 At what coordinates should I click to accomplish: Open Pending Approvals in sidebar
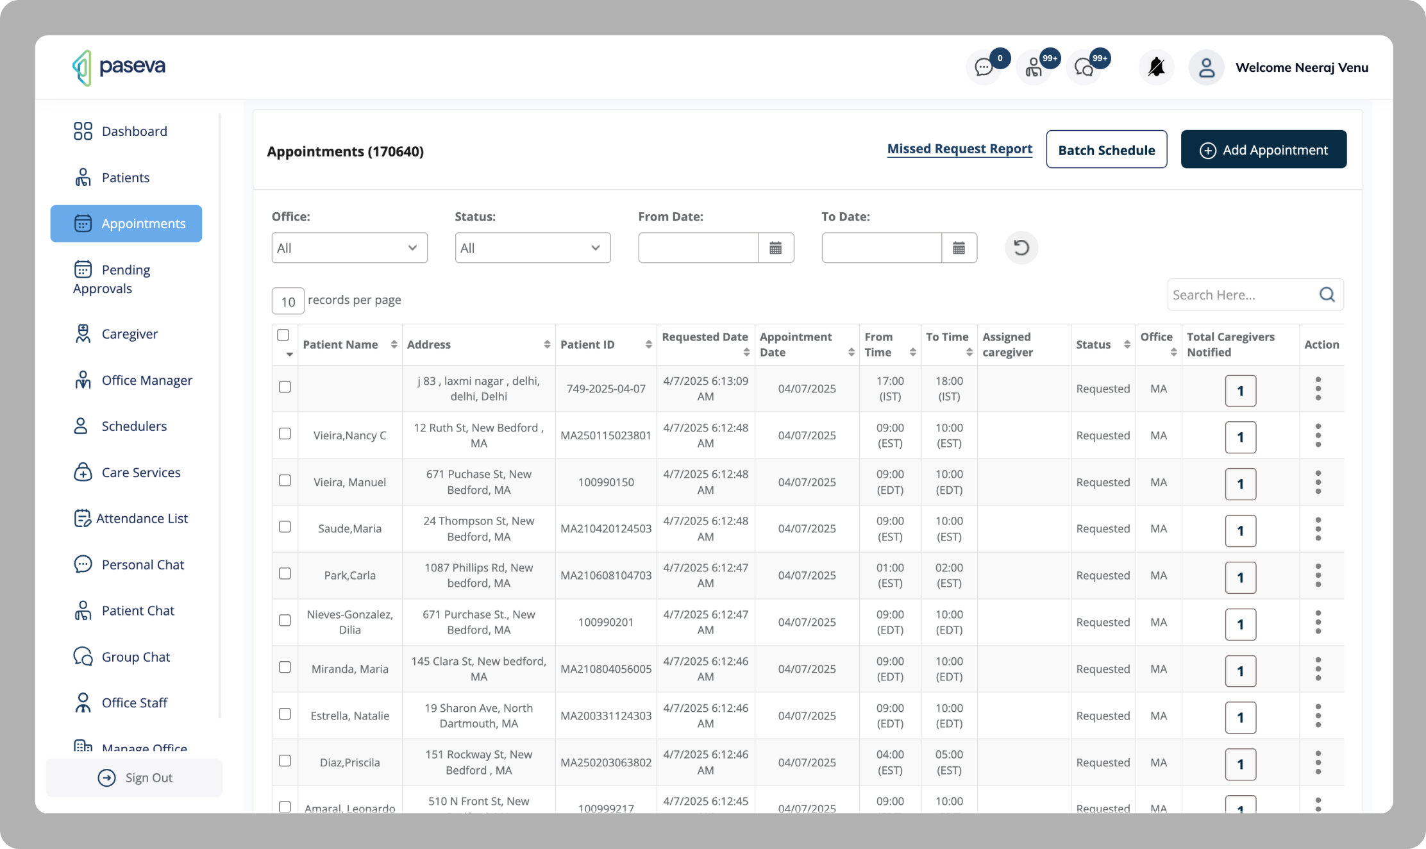[x=112, y=279]
